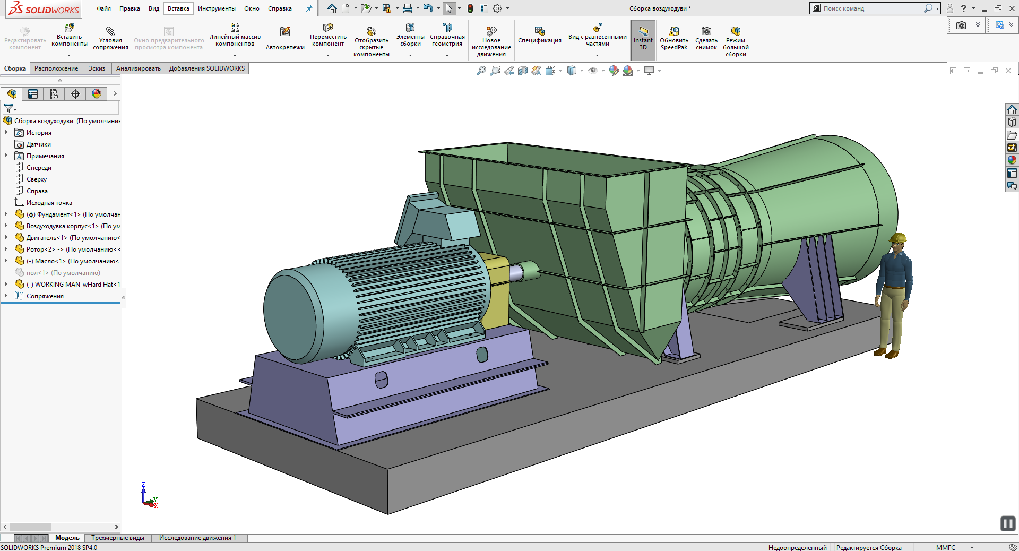Open Справка menu
The width and height of the screenshot is (1019, 551).
coord(280,8)
